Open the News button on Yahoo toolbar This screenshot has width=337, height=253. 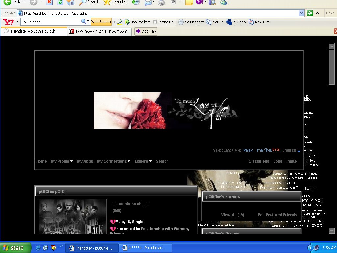(x=256, y=22)
